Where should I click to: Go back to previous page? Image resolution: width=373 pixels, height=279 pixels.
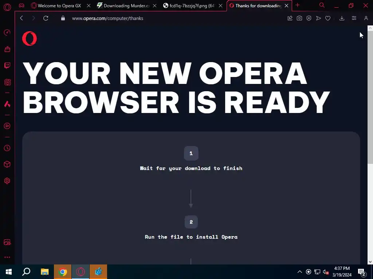click(x=21, y=18)
